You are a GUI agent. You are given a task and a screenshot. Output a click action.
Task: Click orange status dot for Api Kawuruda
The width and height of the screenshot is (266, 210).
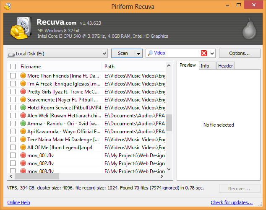pyautogui.click(x=23, y=131)
